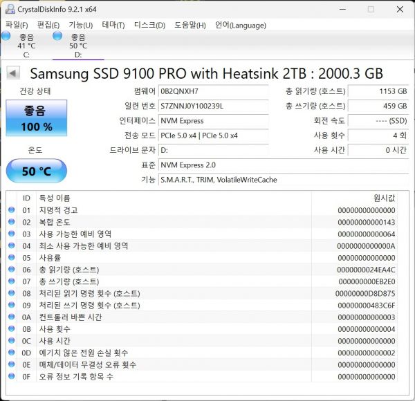
Task: Select the 컨트롤러 바쁜 시간 row name
Action: (x=70, y=317)
